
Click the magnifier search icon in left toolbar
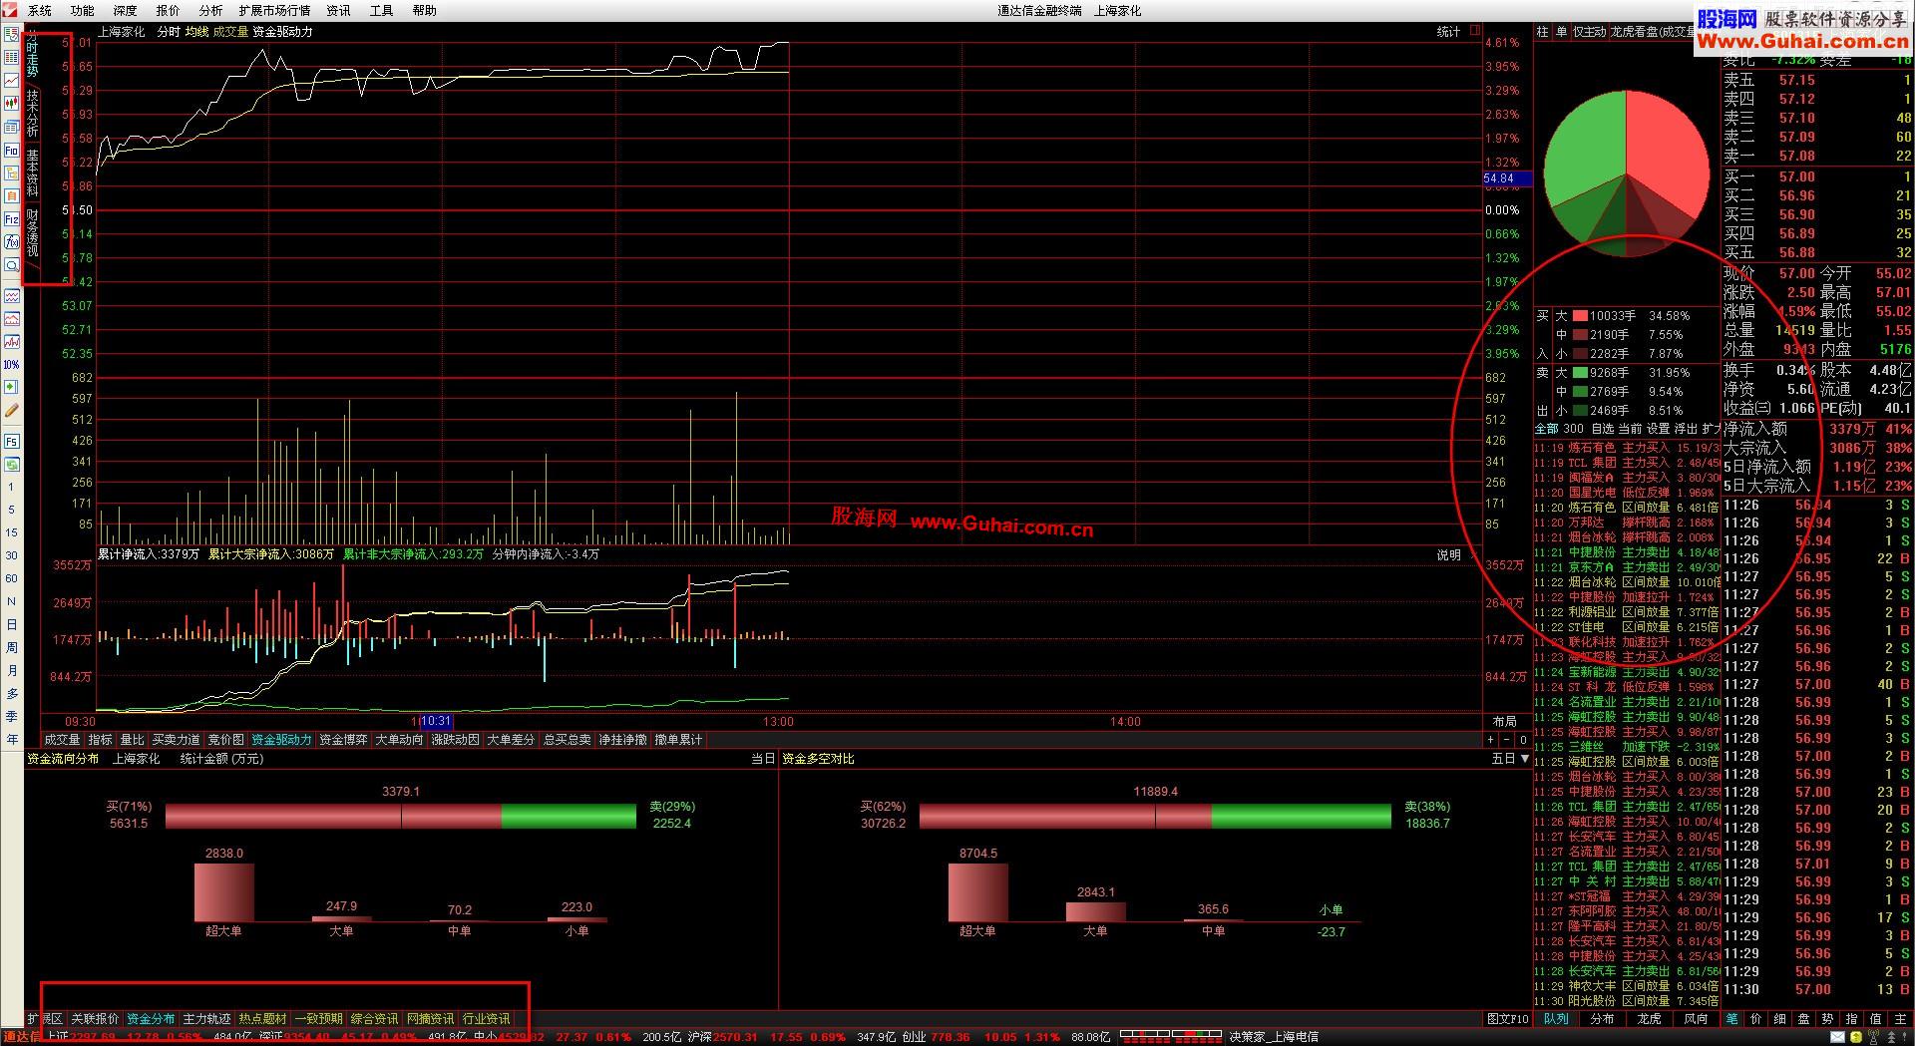point(11,265)
